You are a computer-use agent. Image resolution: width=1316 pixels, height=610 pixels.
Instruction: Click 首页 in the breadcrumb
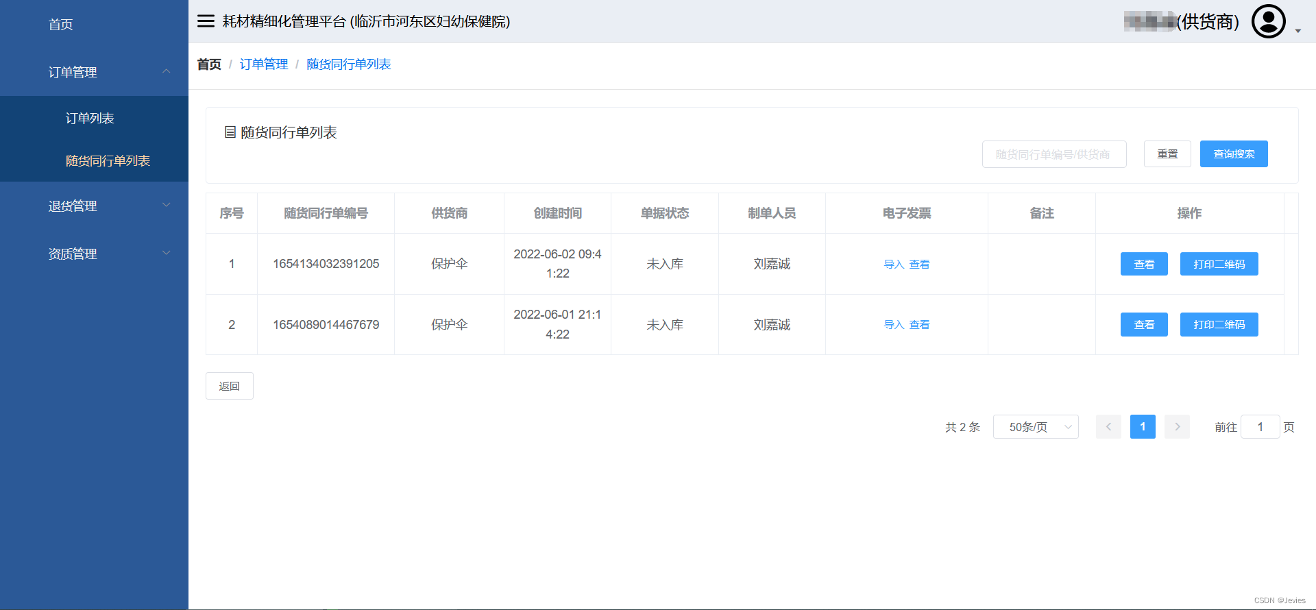tap(209, 64)
